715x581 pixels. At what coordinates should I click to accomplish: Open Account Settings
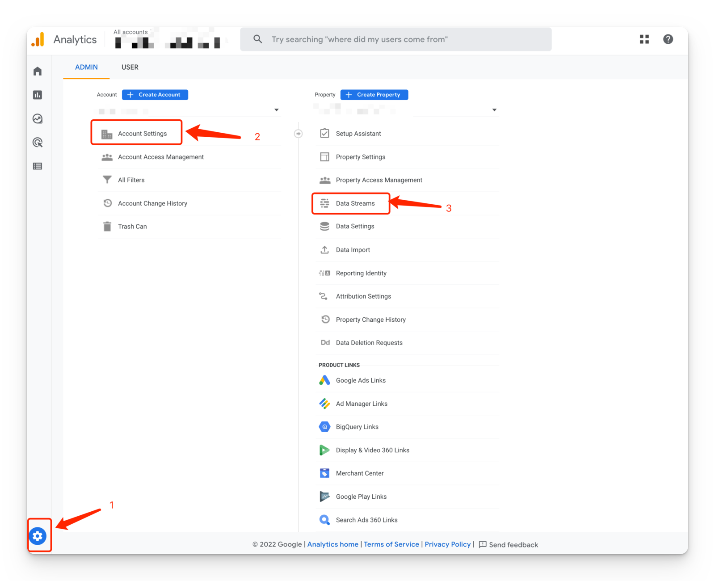tap(142, 134)
